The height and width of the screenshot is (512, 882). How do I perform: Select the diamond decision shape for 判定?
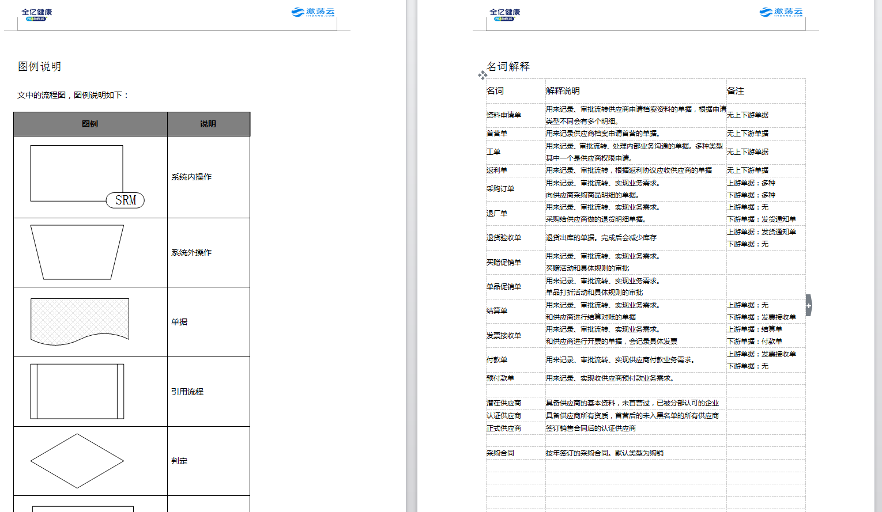point(77,461)
